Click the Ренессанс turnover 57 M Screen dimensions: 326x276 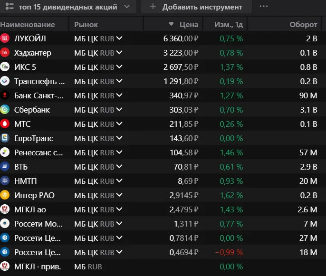(308, 152)
